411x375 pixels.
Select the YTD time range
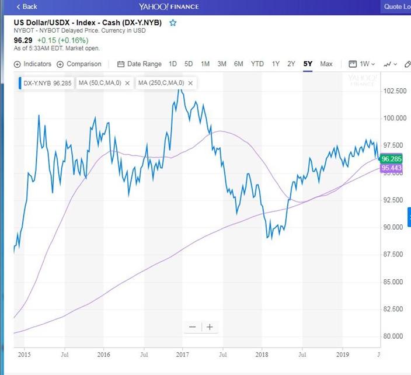(x=257, y=64)
